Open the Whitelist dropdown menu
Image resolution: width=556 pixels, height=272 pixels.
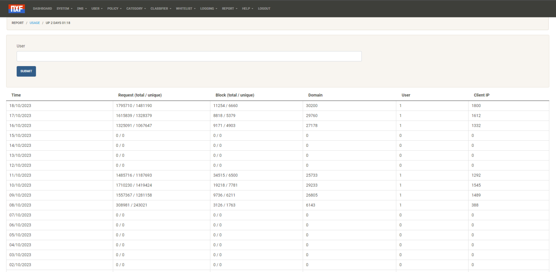coord(186,8)
